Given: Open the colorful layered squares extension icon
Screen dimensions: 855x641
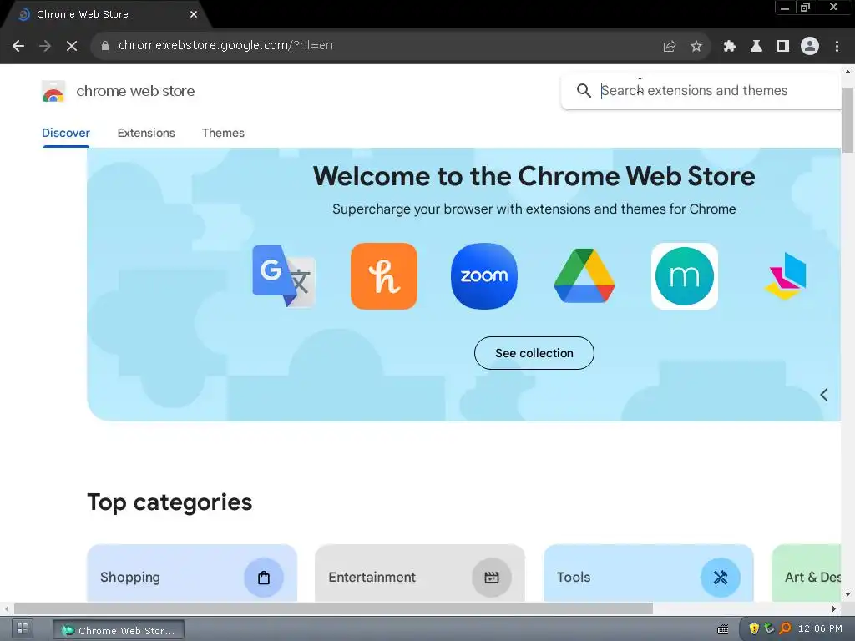Looking at the screenshot, I should click(785, 275).
